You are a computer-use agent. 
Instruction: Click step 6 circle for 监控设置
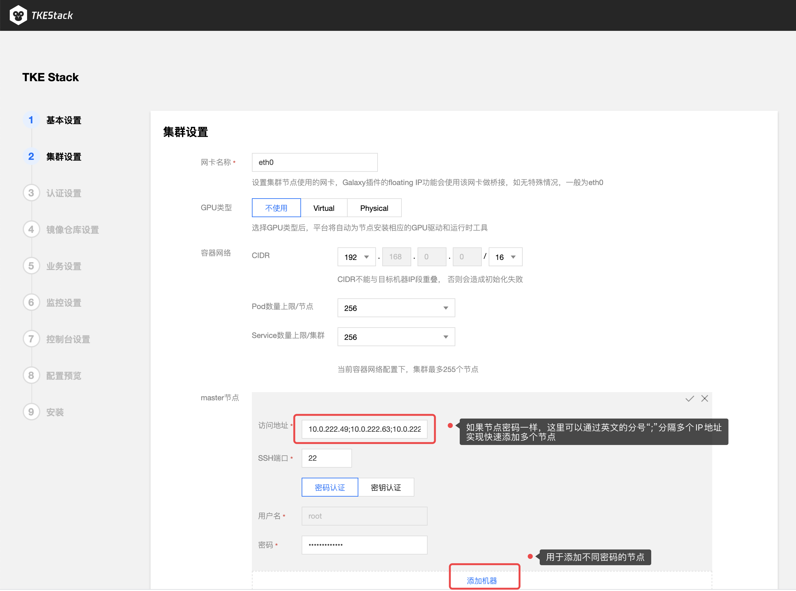[x=31, y=302]
